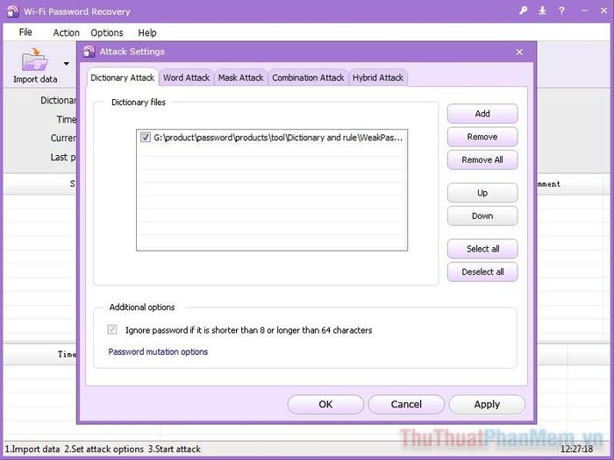Close the Attack Settings dialog
This screenshot has width=614, height=460.
coord(519,52)
